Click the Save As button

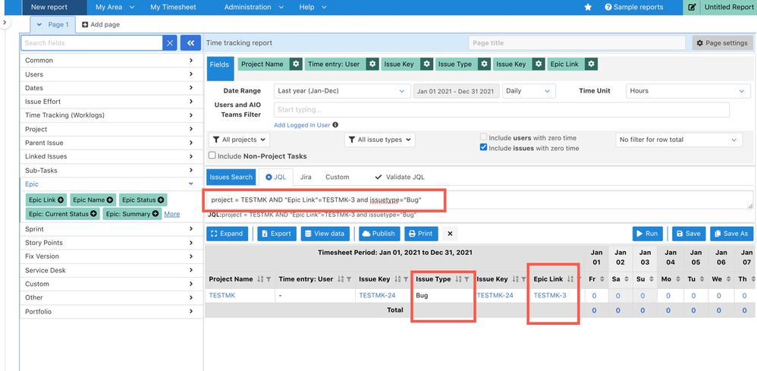pyautogui.click(x=731, y=234)
